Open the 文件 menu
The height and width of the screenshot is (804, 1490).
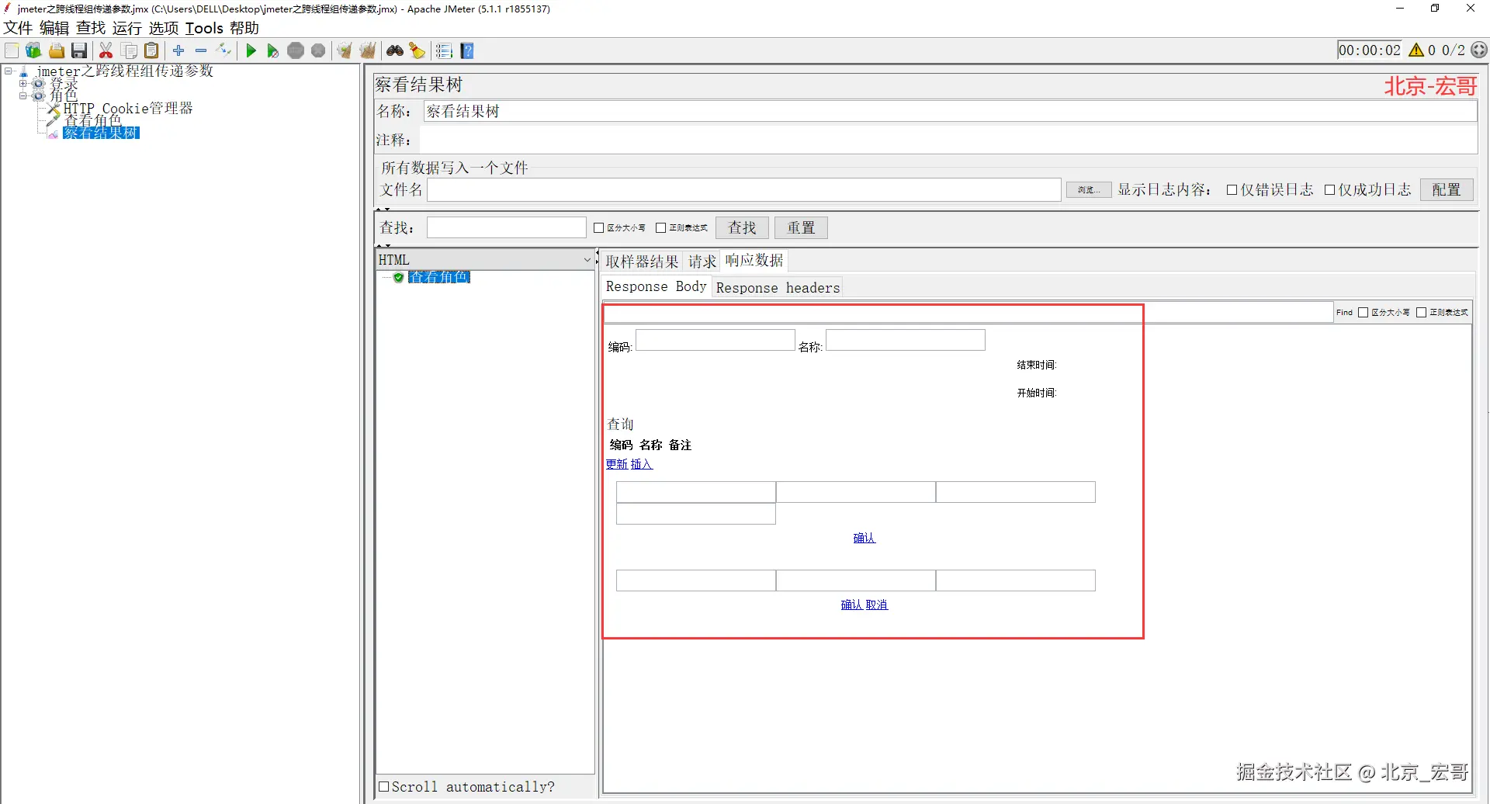(18, 28)
